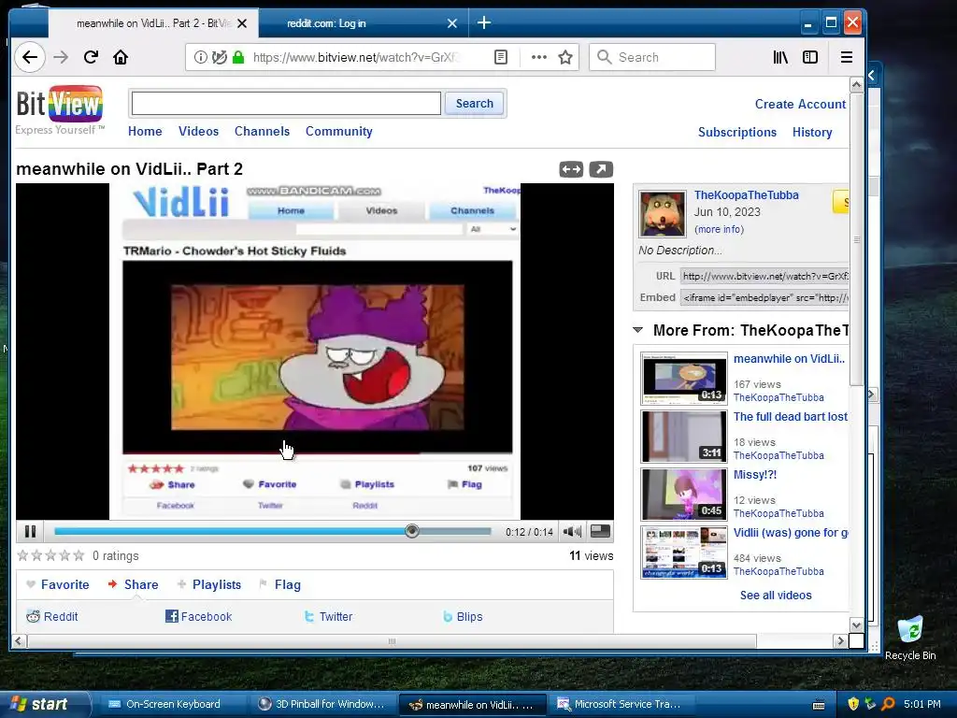
Task: Click the browser forward arrow
Action: coord(61,57)
